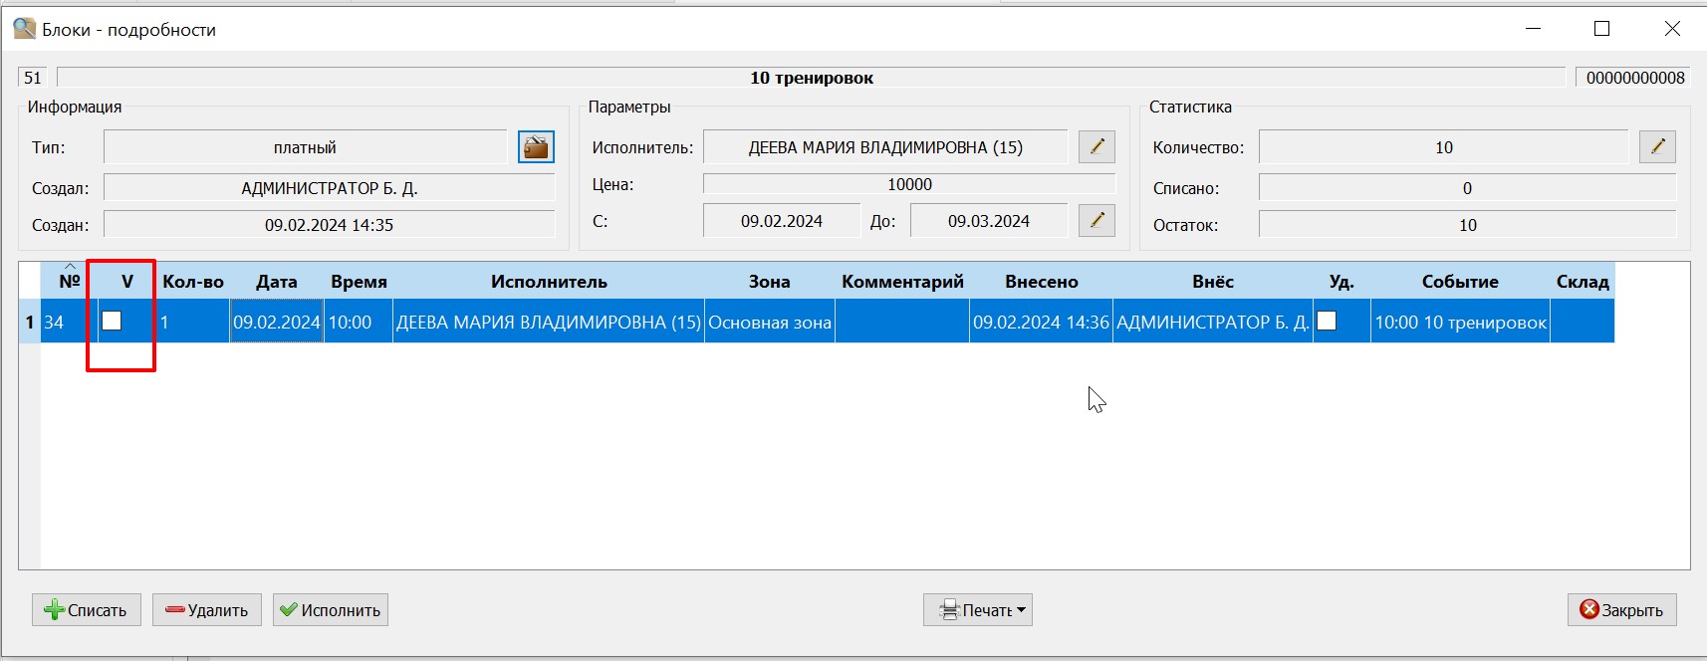The image size is (1707, 661).
Task: Click table cell АДМИНИСТРАТОР Б. Д.
Action: click(x=1213, y=322)
